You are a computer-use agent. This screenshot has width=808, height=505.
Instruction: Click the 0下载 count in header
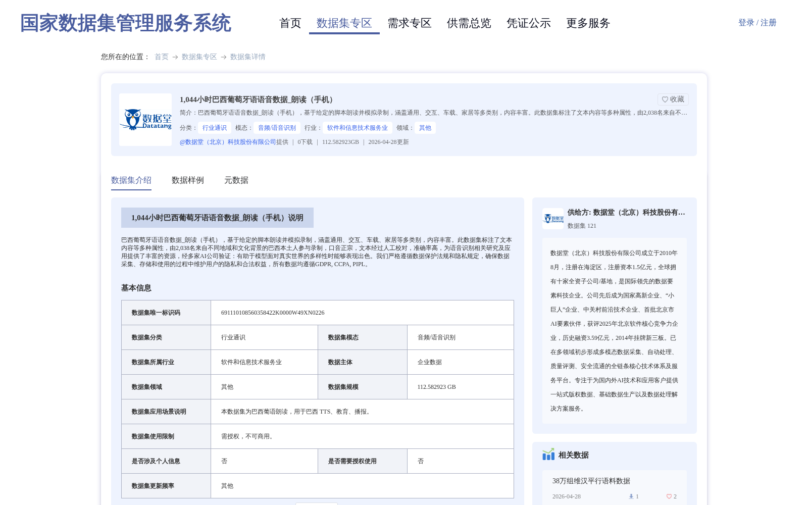305,142
